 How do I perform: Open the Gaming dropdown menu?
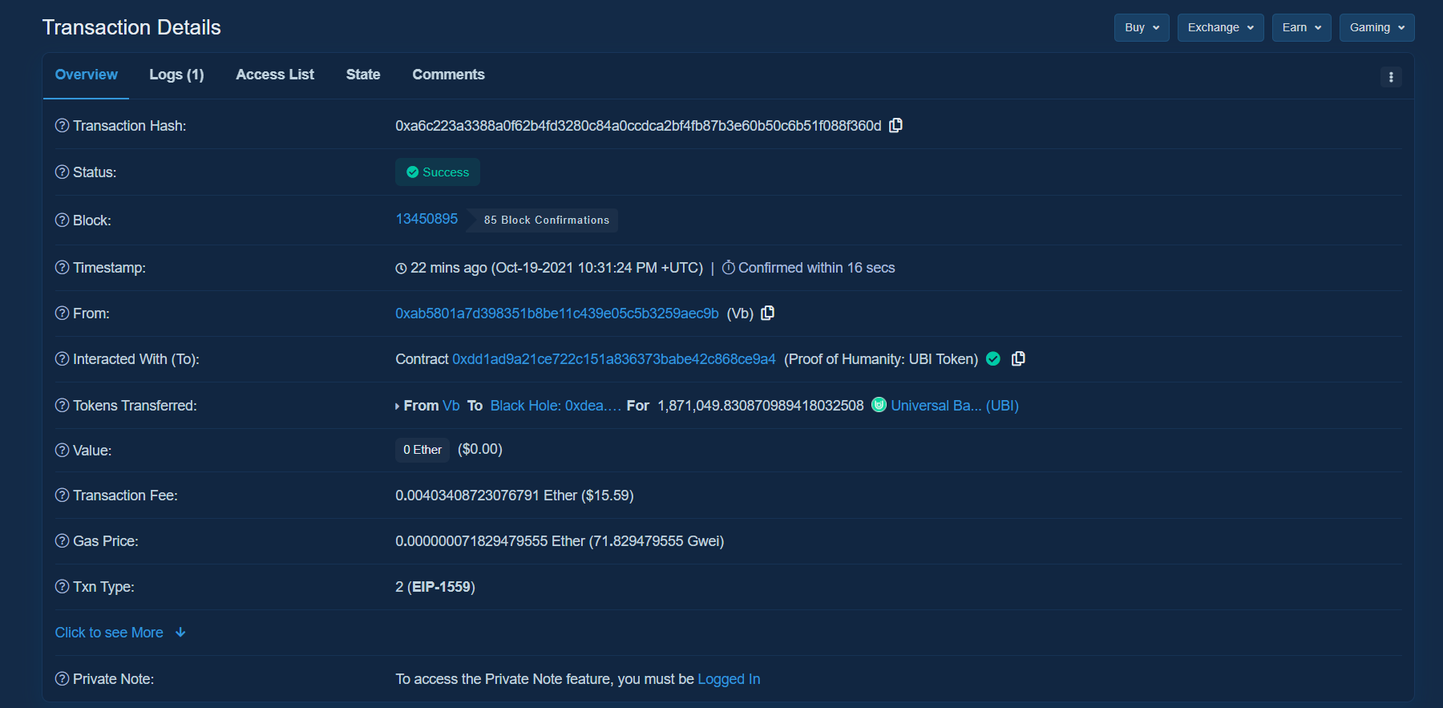pyautogui.click(x=1376, y=27)
